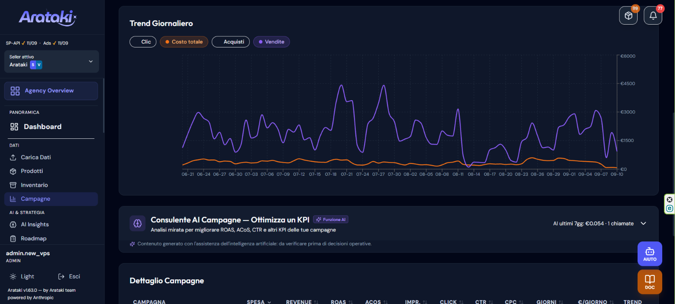Navigate to Roadmap
Image resolution: width=675 pixels, height=304 pixels.
tap(51, 239)
